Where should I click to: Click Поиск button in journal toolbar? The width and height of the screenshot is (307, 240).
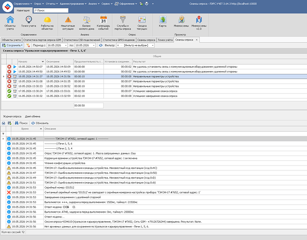tap(21, 123)
